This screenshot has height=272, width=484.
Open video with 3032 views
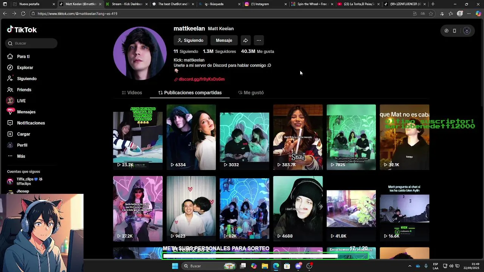(x=244, y=137)
